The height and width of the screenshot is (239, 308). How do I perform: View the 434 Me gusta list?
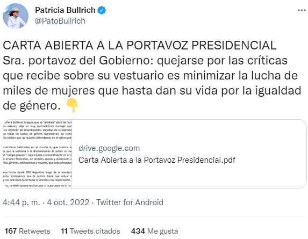[x=155, y=231]
